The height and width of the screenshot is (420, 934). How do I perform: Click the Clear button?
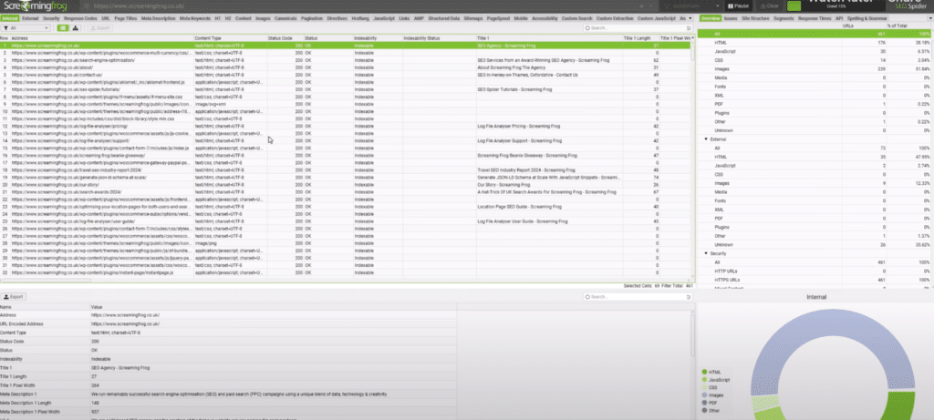768,6
